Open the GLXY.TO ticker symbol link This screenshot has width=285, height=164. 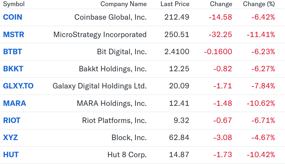point(18,86)
